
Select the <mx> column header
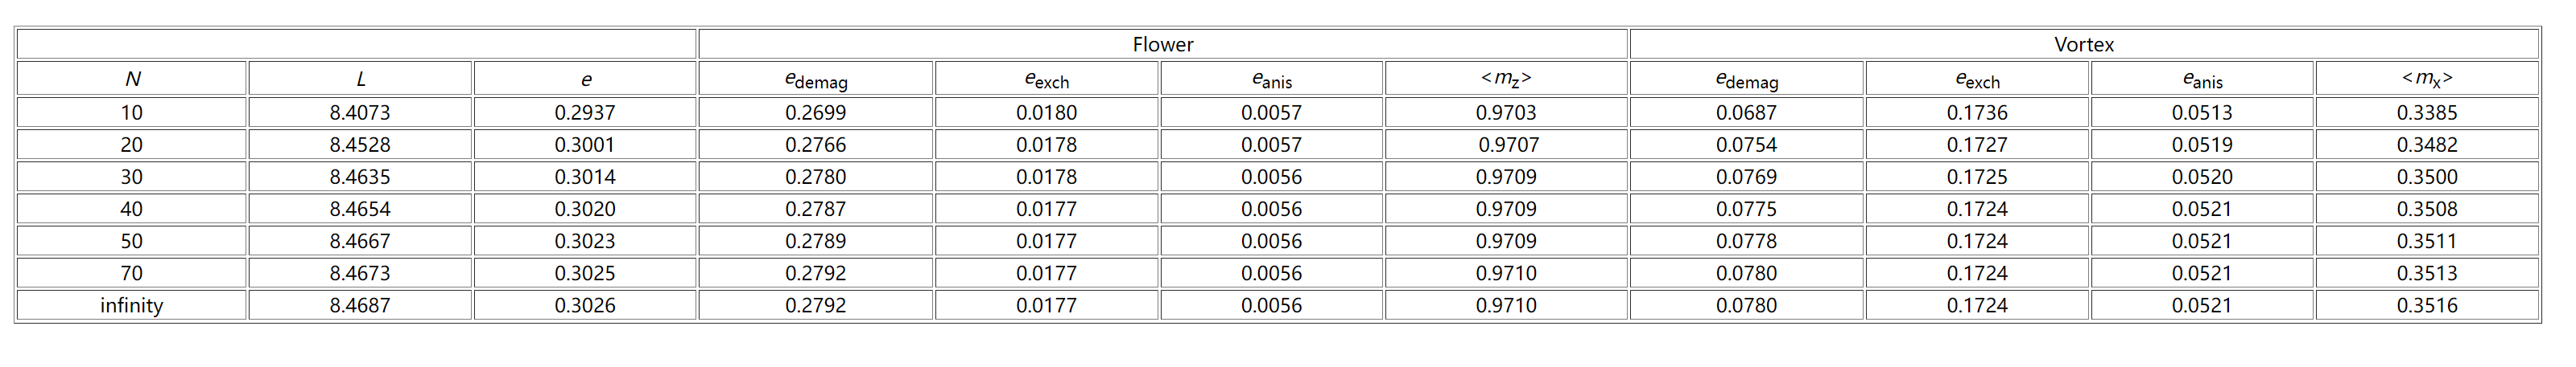coord(2427,79)
